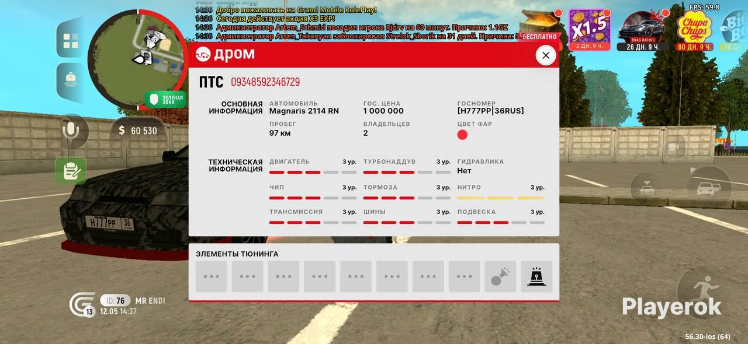The width and height of the screenshot is (748, 344).
Task: Click the Тормоза upgrade level bar
Action: click(x=407, y=198)
